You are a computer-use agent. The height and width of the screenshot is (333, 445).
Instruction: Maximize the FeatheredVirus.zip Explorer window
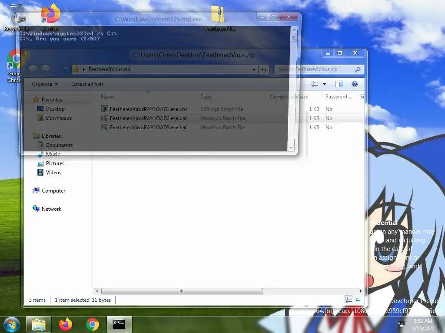coord(340,53)
